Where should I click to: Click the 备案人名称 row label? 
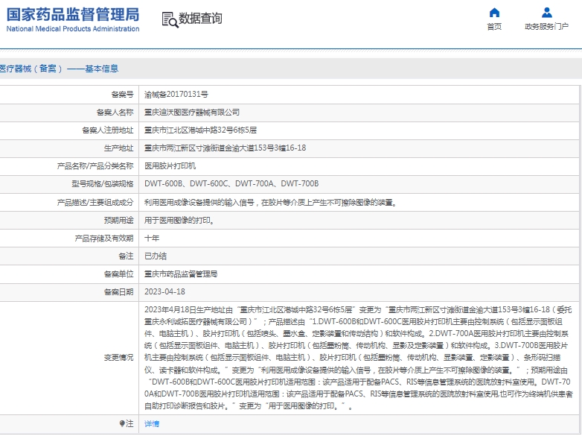tap(115, 113)
